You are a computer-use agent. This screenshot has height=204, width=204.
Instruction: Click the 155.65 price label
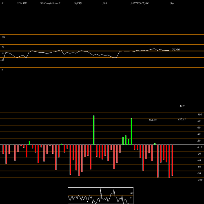pos(153,120)
